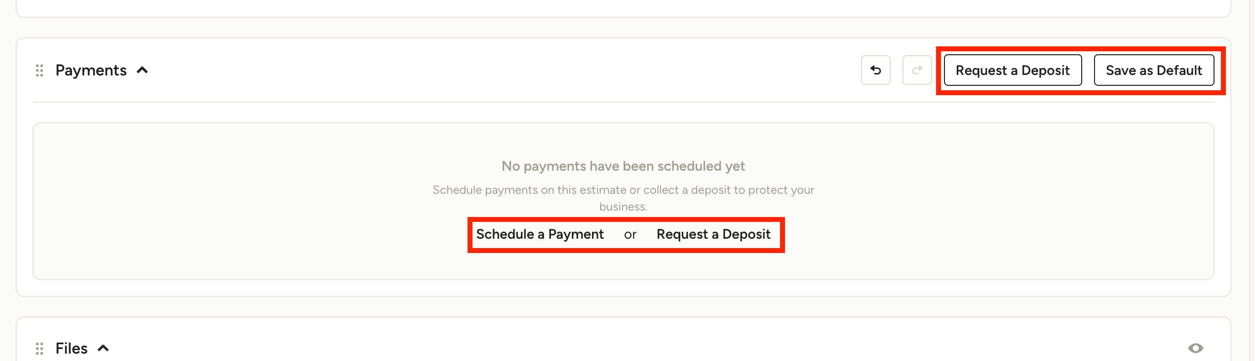The image size is (1255, 361).
Task: Click the Files section drag handle
Action: (39, 349)
